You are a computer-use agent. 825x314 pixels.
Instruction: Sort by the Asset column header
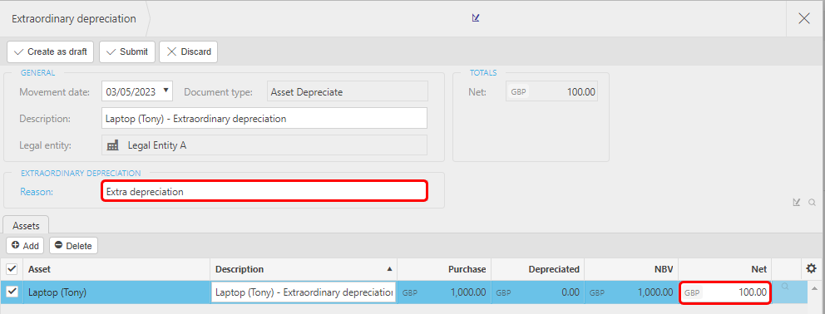tap(116, 269)
